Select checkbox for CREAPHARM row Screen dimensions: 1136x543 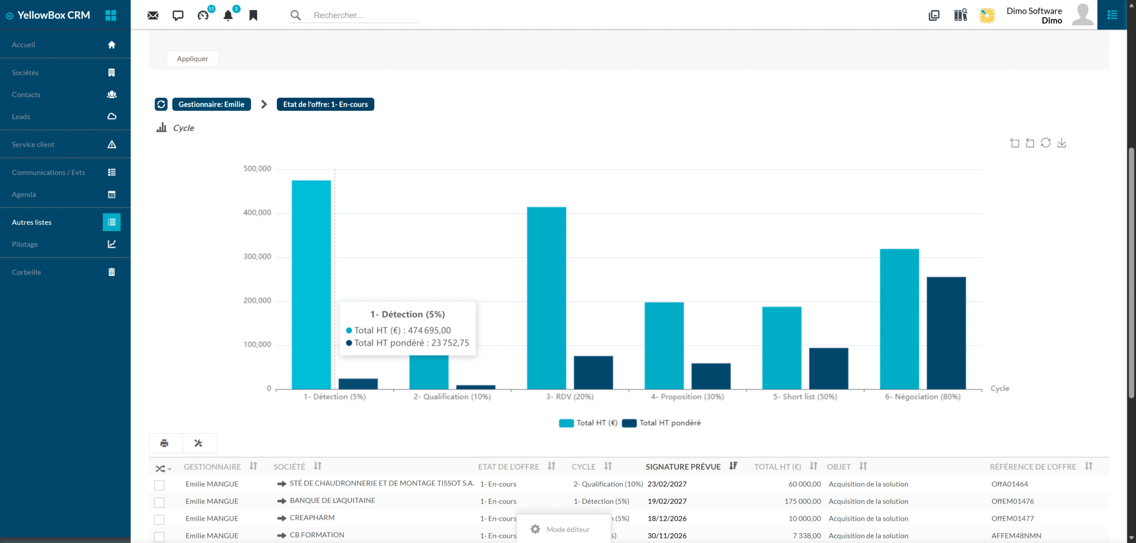click(x=159, y=519)
